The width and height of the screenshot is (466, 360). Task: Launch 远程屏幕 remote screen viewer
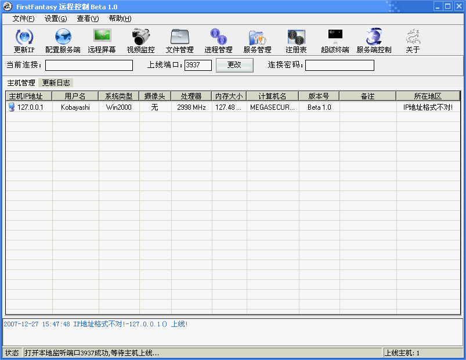tap(102, 41)
